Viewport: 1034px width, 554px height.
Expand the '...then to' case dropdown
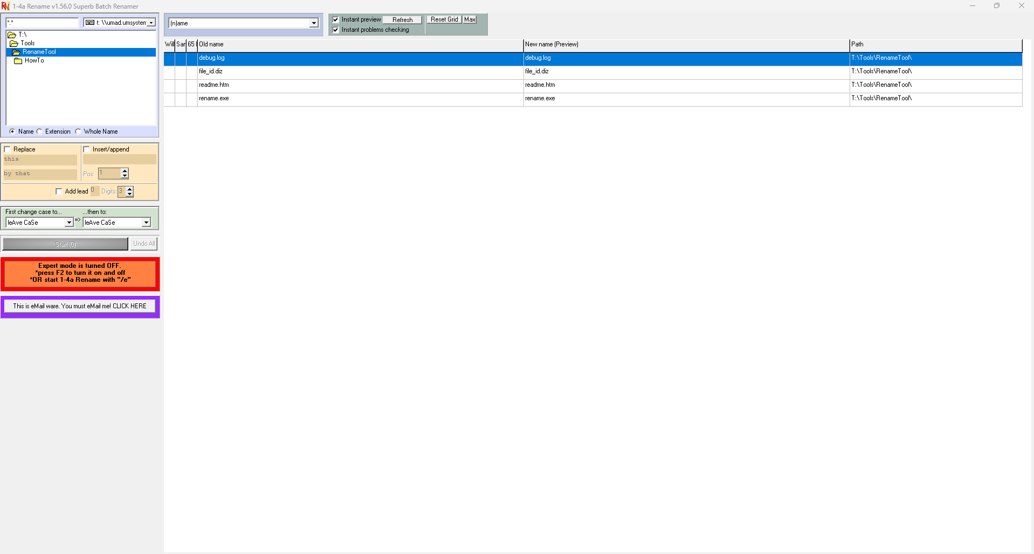[x=146, y=223]
